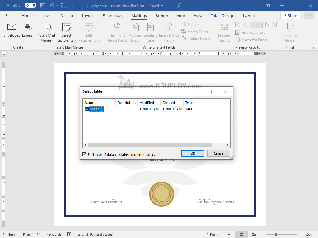This screenshot has width=318, height=238.
Task: Click Update Labels button
Action: [196, 39]
